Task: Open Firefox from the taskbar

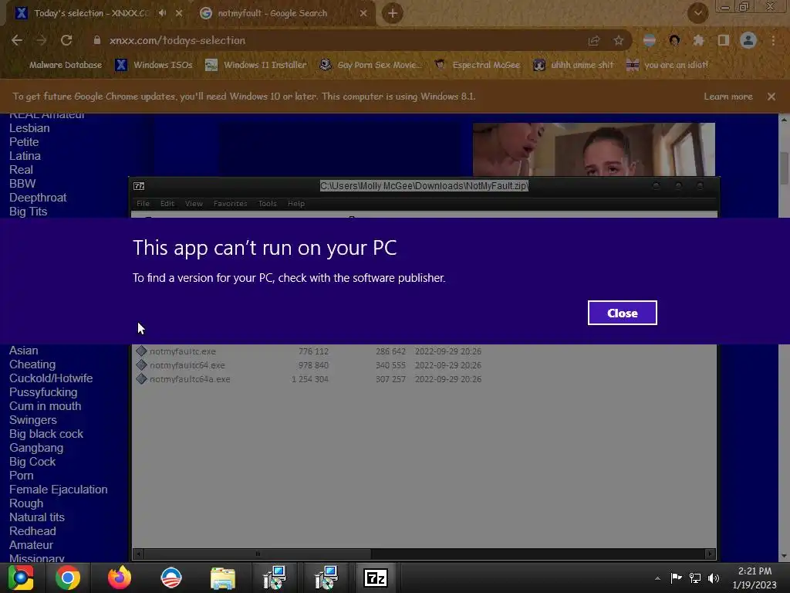Action: (x=120, y=578)
